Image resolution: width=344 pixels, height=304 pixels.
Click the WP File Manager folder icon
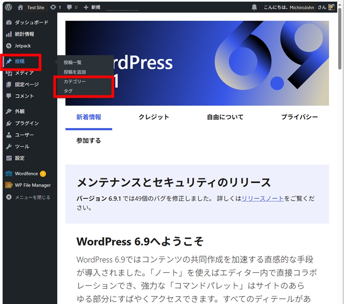(9, 185)
